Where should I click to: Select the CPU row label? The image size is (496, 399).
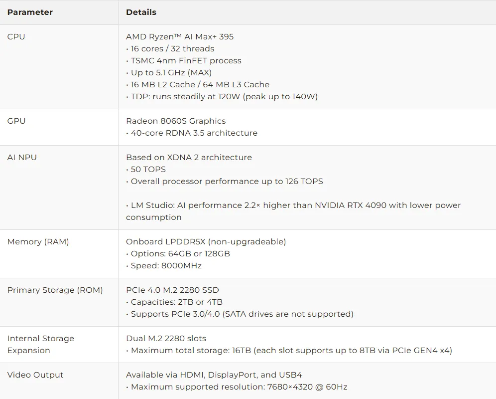tap(16, 36)
